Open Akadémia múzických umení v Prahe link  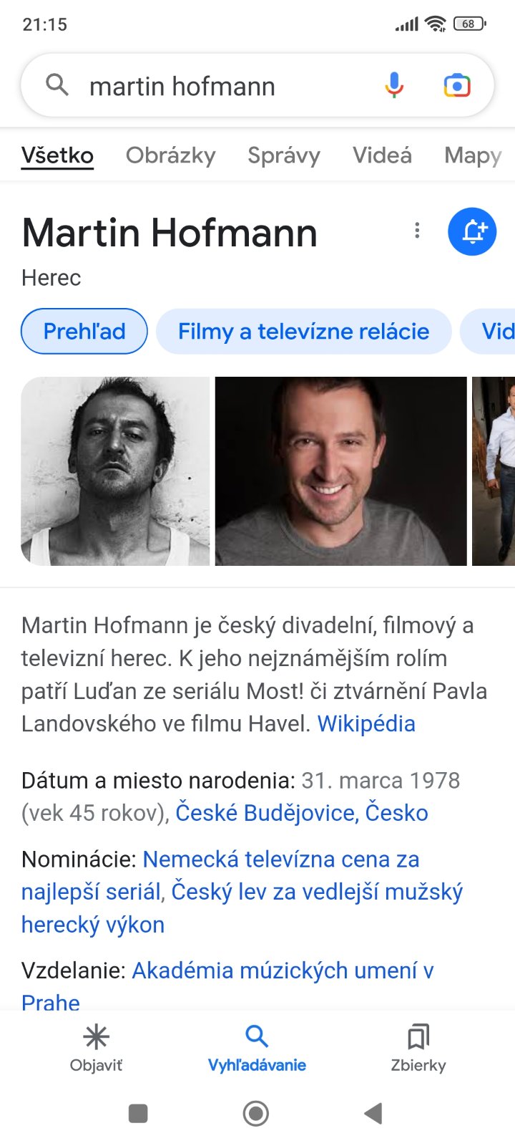(227, 986)
